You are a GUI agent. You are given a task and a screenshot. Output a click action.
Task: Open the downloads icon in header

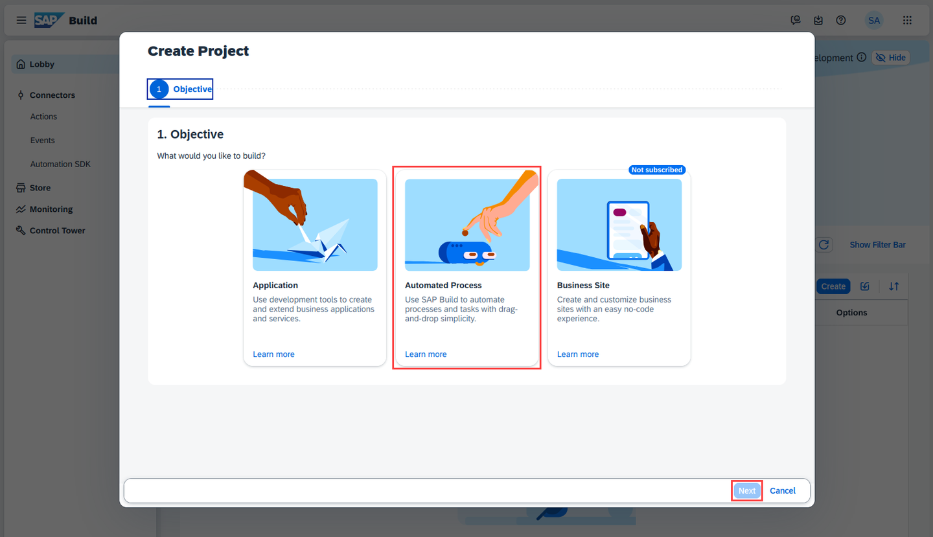tap(818, 20)
